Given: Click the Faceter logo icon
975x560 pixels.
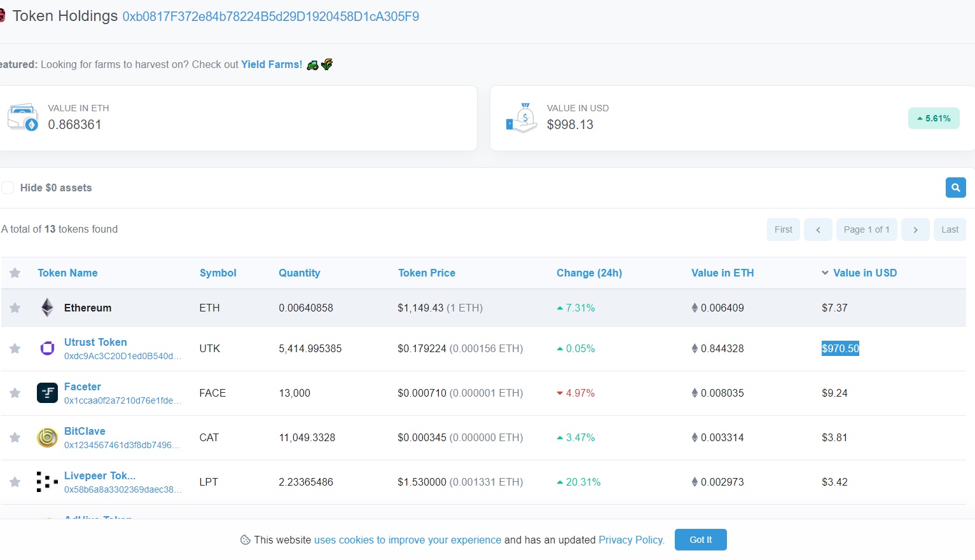Looking at the screenshot, I should point(47,393).
